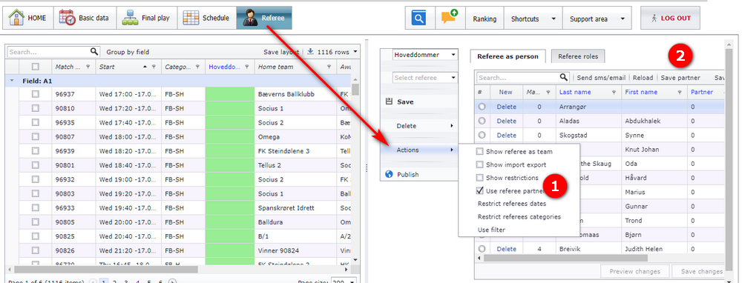Enable Show referee as team

point(480,152)
